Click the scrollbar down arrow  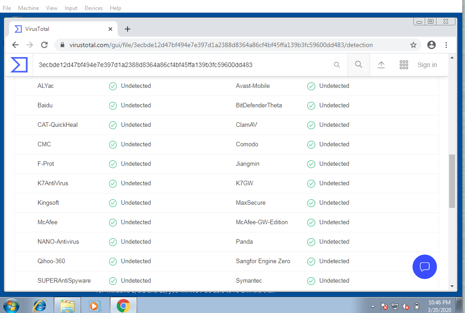click(452, 286)
